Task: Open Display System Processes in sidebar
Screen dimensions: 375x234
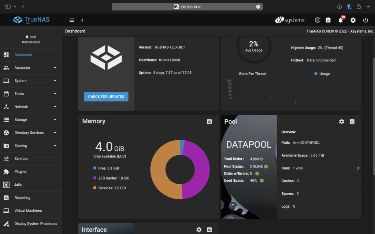Action: click(x=31, y=224)
